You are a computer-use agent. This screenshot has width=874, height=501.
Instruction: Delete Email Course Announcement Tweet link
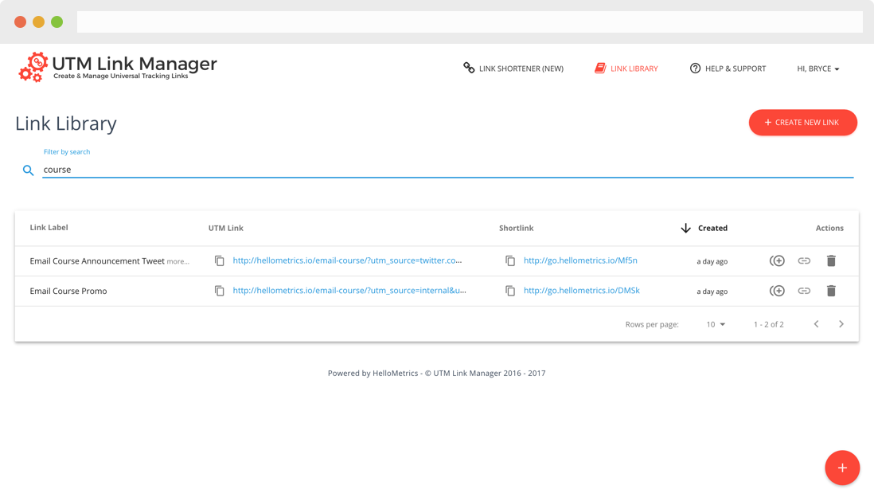tap(831, 260)
